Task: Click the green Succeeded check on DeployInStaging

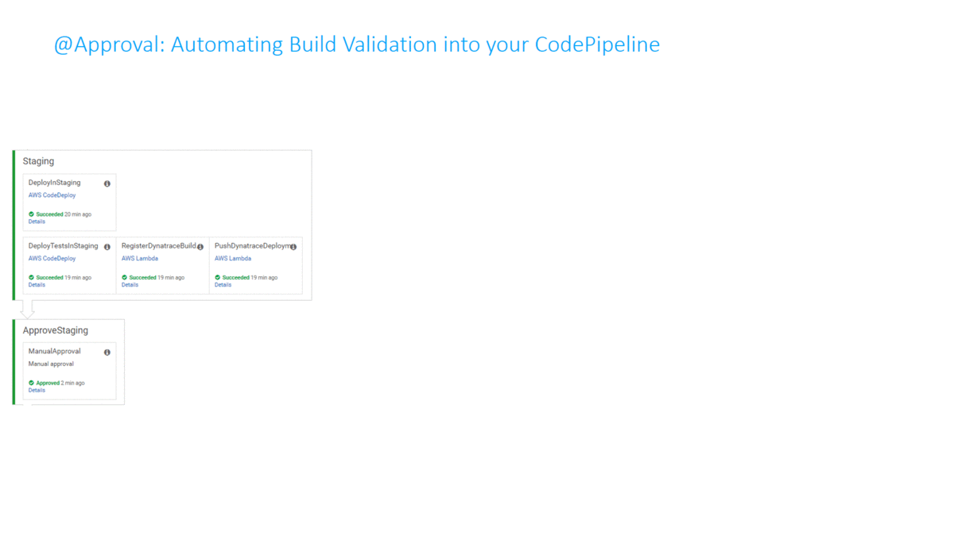Action: (x=31, y=214)
